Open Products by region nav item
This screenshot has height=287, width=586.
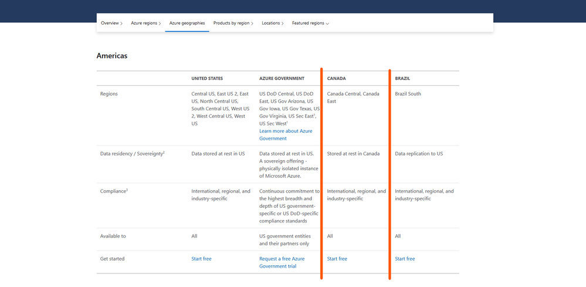pyautogui.click(x=233, y=23)
